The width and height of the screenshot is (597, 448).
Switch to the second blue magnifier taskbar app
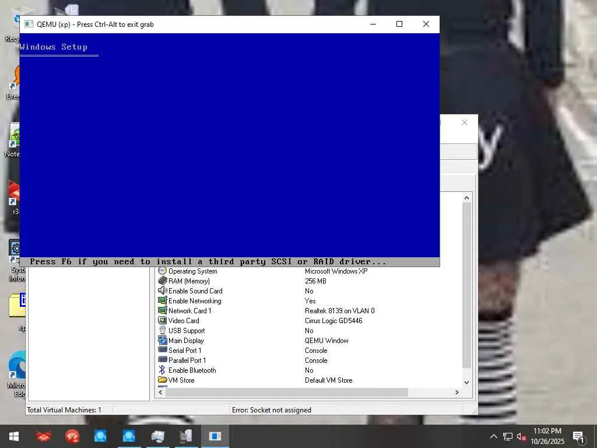pyautogui.click(x=129, y=436)
